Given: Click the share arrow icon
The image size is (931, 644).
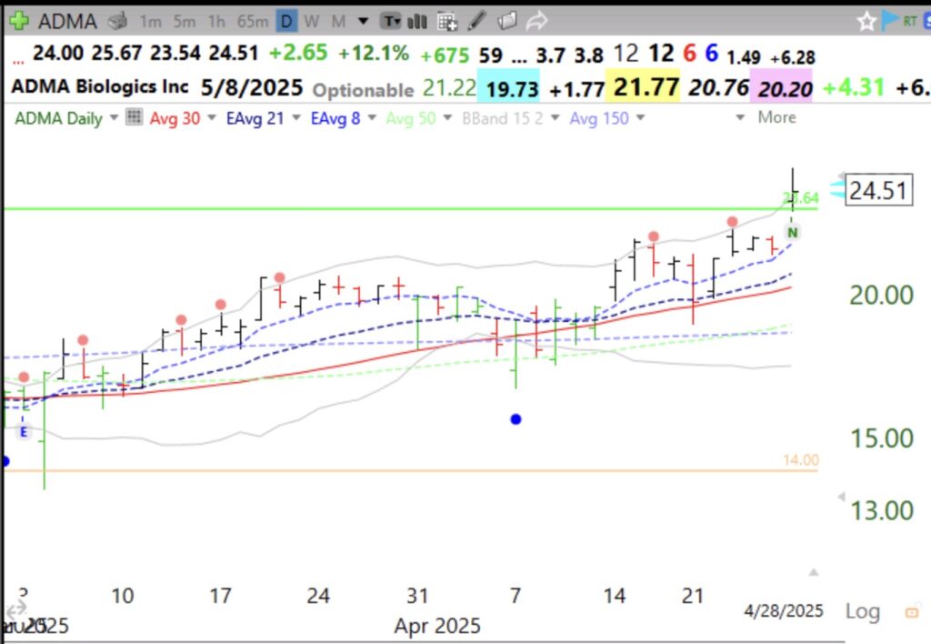Looking at the screenshot, I should (x=536, y=22).
